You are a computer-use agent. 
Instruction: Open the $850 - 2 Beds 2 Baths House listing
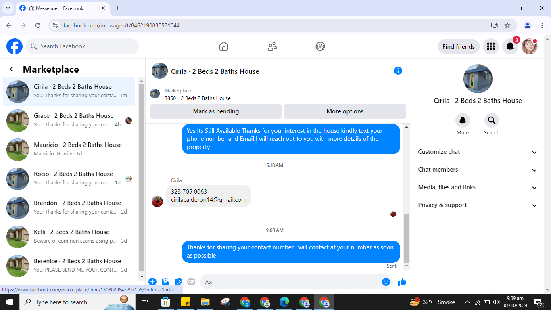pyautogui.click(x=198, y=98)
